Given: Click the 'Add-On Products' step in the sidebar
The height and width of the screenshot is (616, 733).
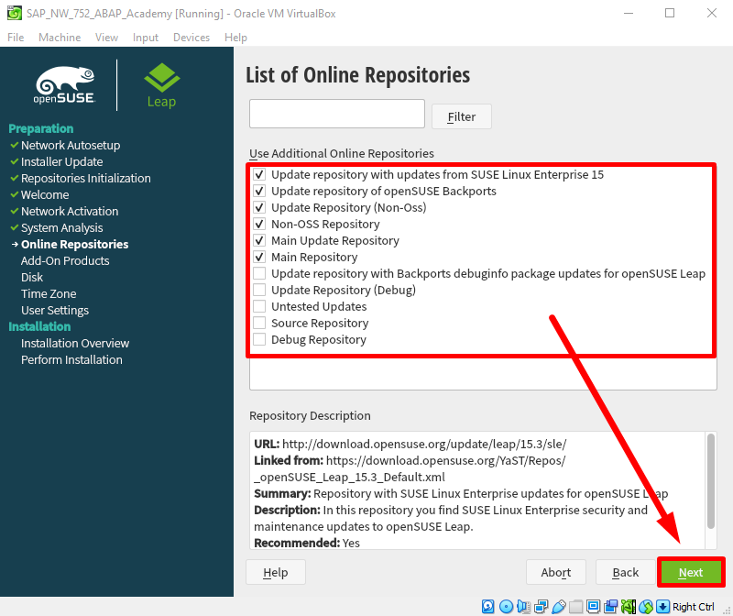Looking at the screenshot, I should click(x=65, y=261).
